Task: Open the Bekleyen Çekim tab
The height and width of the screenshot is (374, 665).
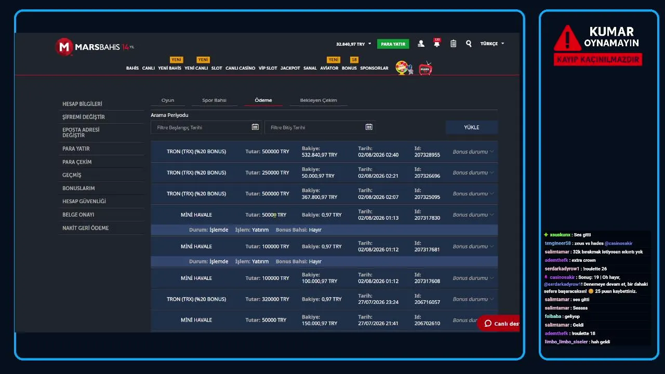Action: 318,100
